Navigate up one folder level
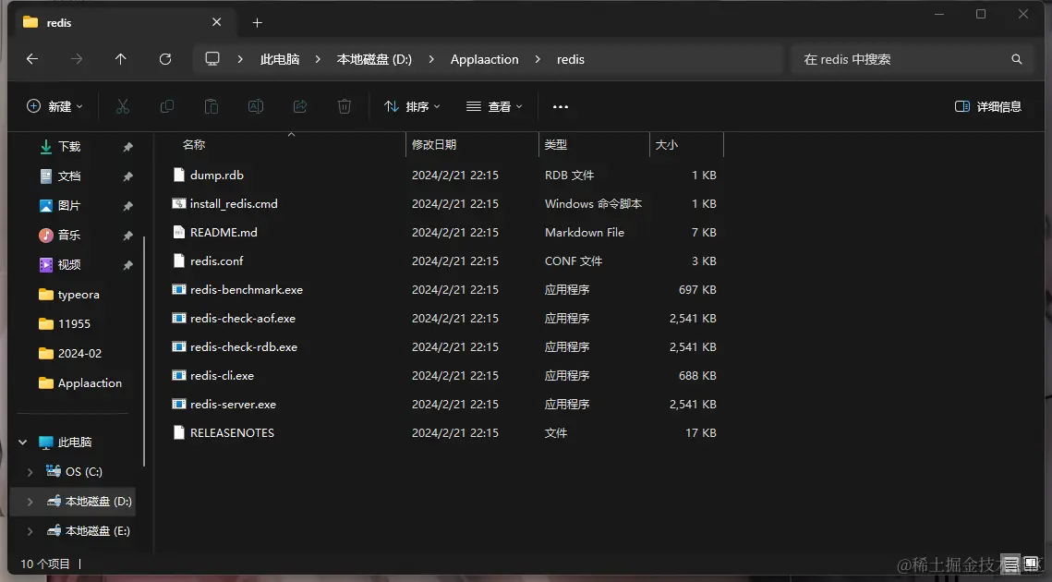1052x582 pixels. coord(121,59)
